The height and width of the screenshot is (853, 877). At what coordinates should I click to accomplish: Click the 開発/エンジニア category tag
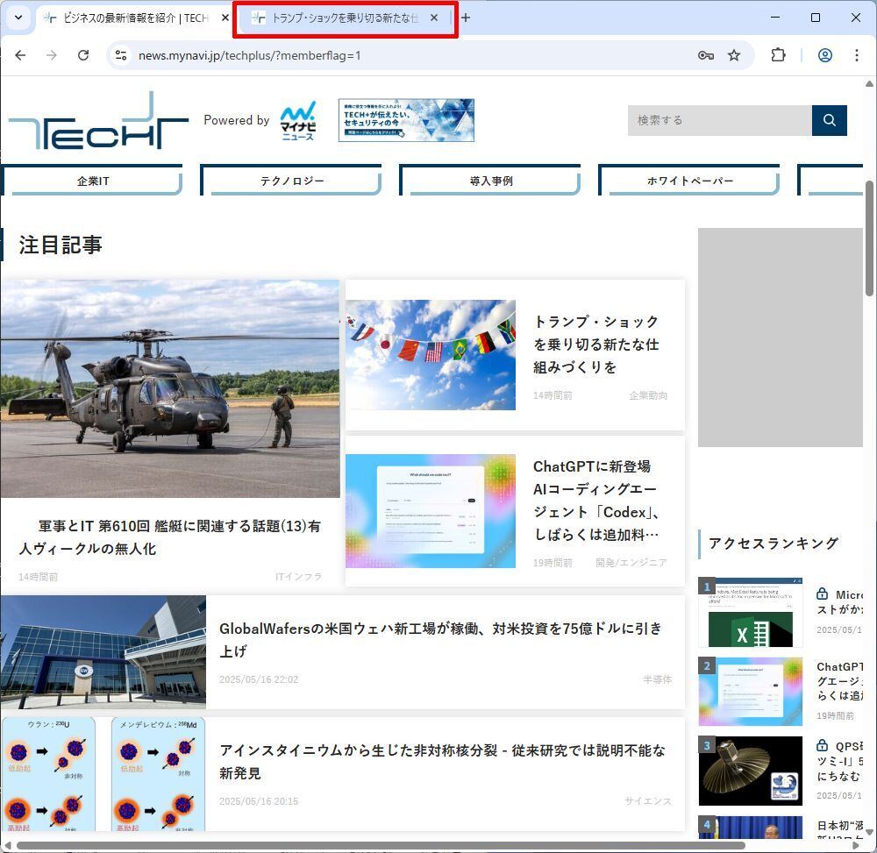point(631,562)
